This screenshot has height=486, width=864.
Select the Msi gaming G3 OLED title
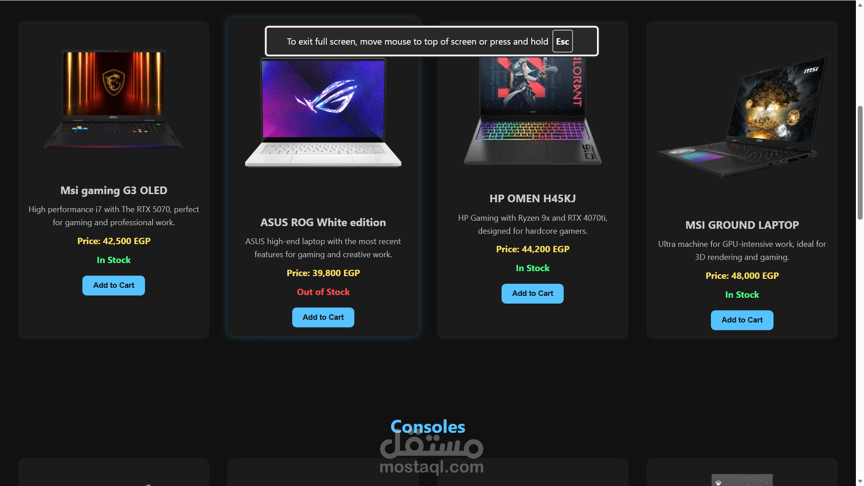(114, 191)
